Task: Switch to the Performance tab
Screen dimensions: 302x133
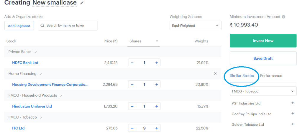Action: point(271,76)
